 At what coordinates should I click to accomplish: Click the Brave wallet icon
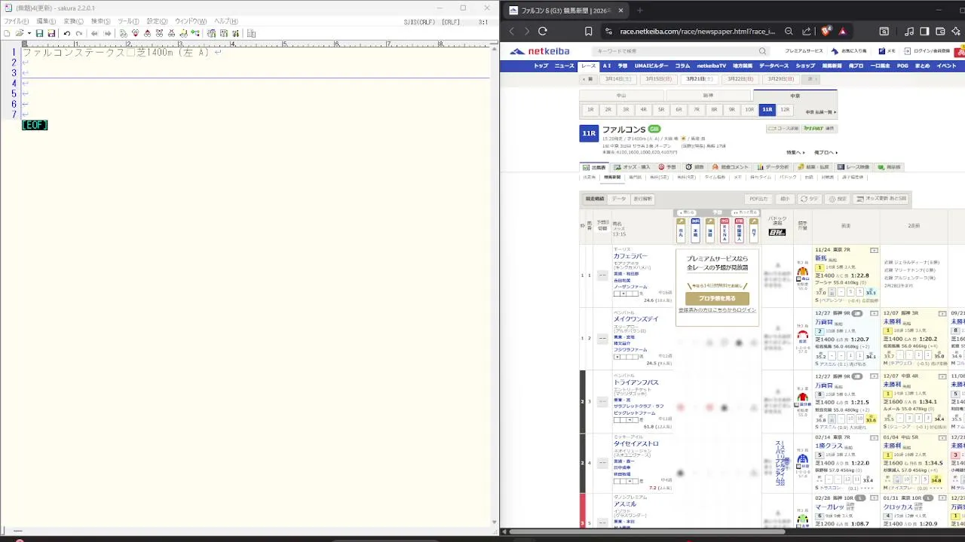click(940, 31)
